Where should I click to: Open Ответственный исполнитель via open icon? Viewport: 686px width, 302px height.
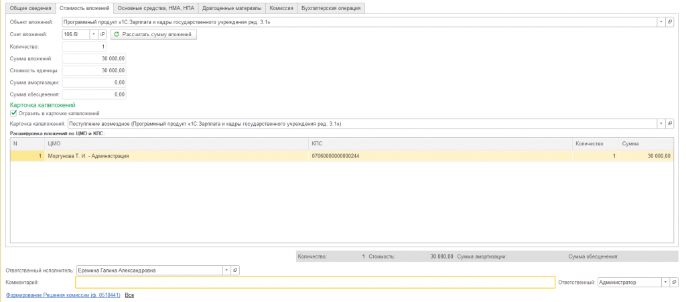(235, 270)
